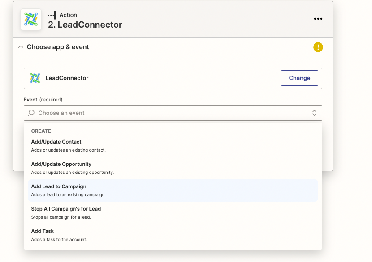
Task: Choose Add Lead to Campaign event
Action: point(173,190)
